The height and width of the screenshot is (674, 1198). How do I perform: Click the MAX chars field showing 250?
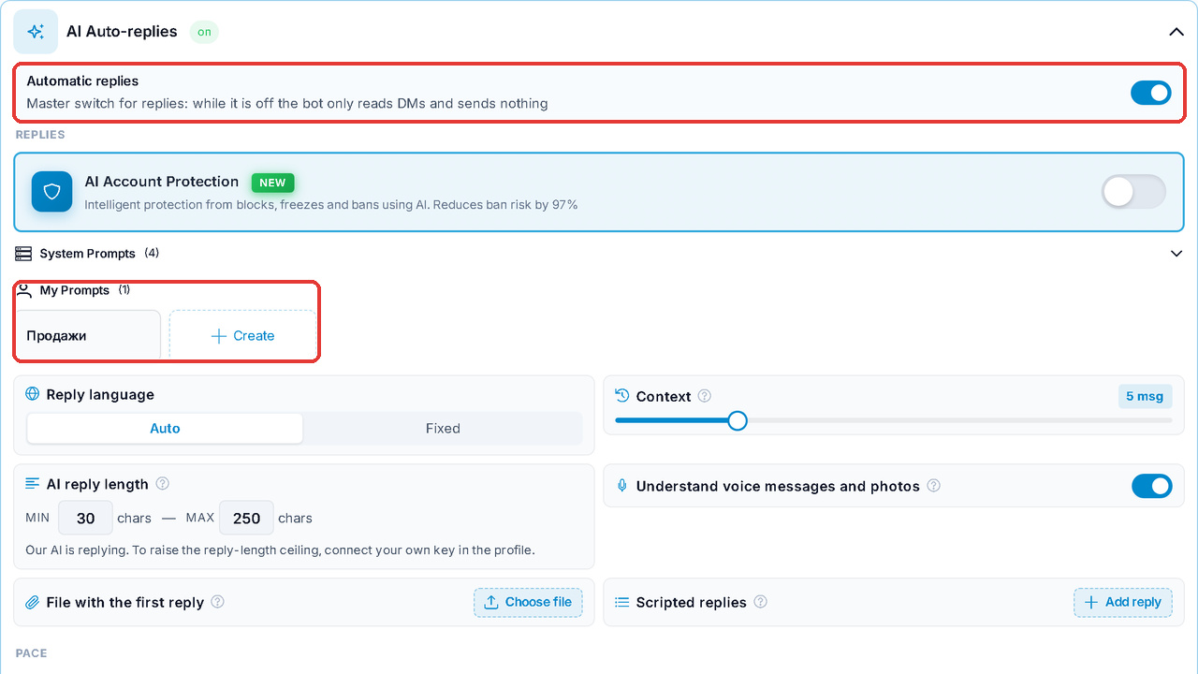click(246, 518)
